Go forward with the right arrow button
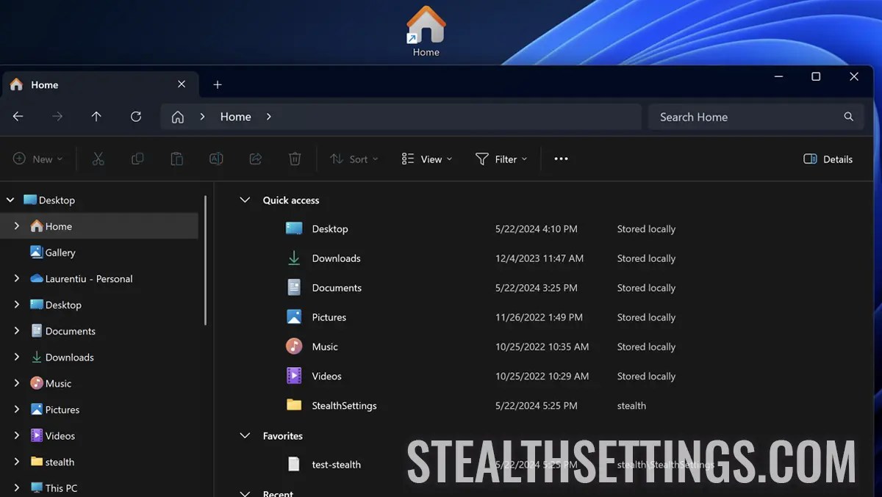The image size is (882, 497). click(57, 117)
